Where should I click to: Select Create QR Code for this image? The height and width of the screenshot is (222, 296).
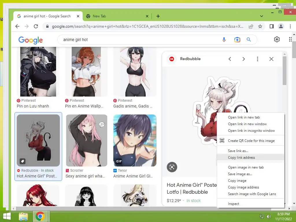tap(251, 141)
